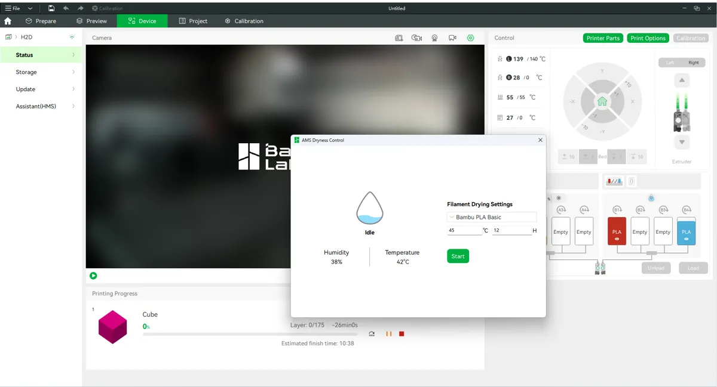Screen dimensions: 717x387
Task: Click the webcam icon in camera header
Action: pyautogui.click(x=435, y=38)
